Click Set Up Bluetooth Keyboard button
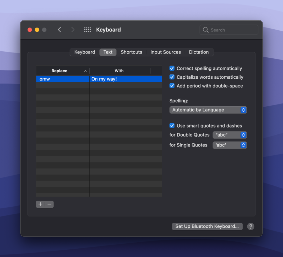The height and width of the screenshot is (257, 283). tap(207, 226)
